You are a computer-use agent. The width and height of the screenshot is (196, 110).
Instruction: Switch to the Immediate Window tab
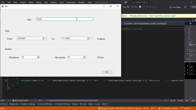click(x=62, y=104)
